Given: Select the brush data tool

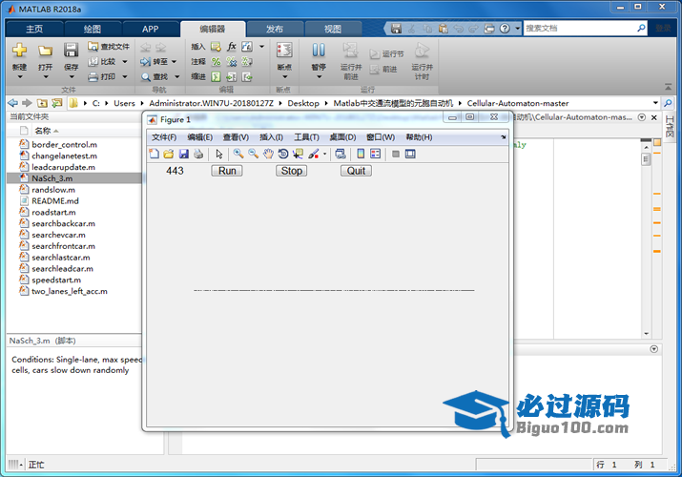Looking at the screenshot, I should click(313, 154).
